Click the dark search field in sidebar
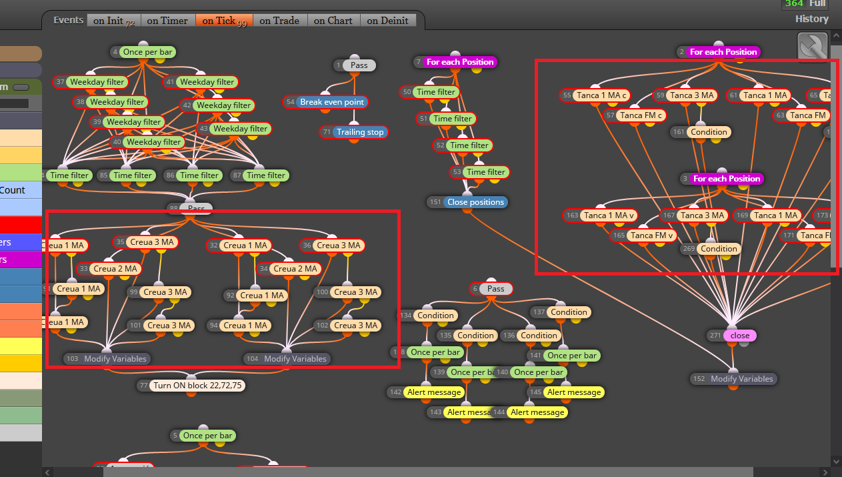 [14, 103]
